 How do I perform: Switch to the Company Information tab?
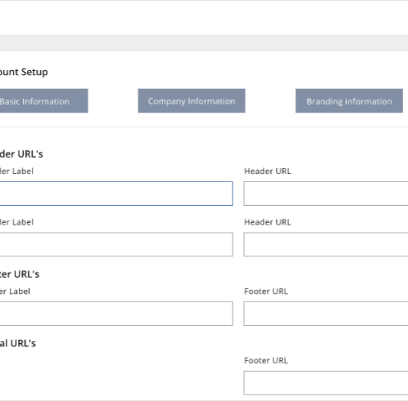click(x=192, y=101)
